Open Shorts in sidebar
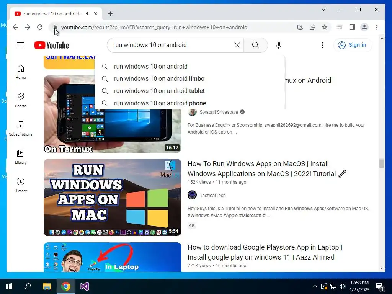 click(x=21, y=100)
